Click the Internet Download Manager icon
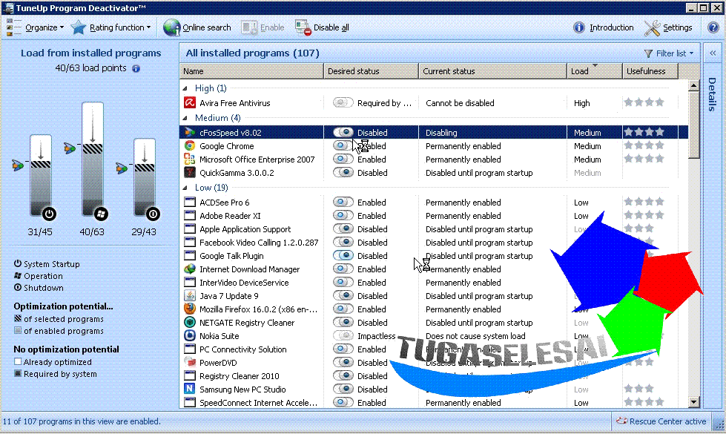The height and width of the screenshot is (434, 726). pos(189,269)
